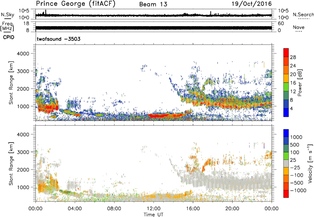The image size is (314, 217).
Task: Click the bottom red velocity colorbar segment
Action: (x=286, y=194)
